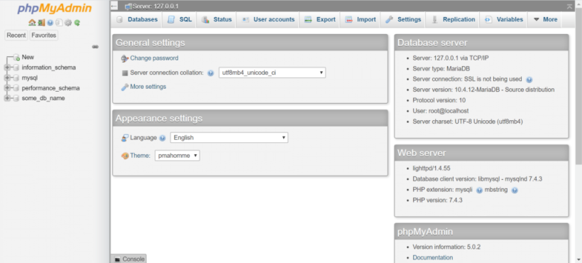The width and height of the screenshot is (582, 263).
Task: Expand the information_schema tree node
Action: [6, 68]
